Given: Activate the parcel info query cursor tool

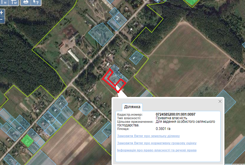Looking at the screenshot, I should (36, 2).
